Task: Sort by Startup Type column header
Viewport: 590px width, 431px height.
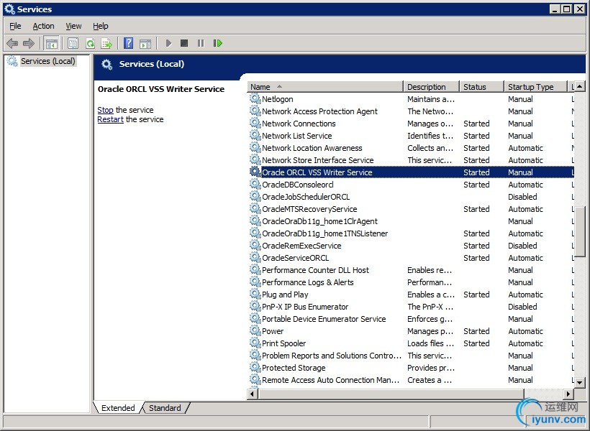Action: 535,87
